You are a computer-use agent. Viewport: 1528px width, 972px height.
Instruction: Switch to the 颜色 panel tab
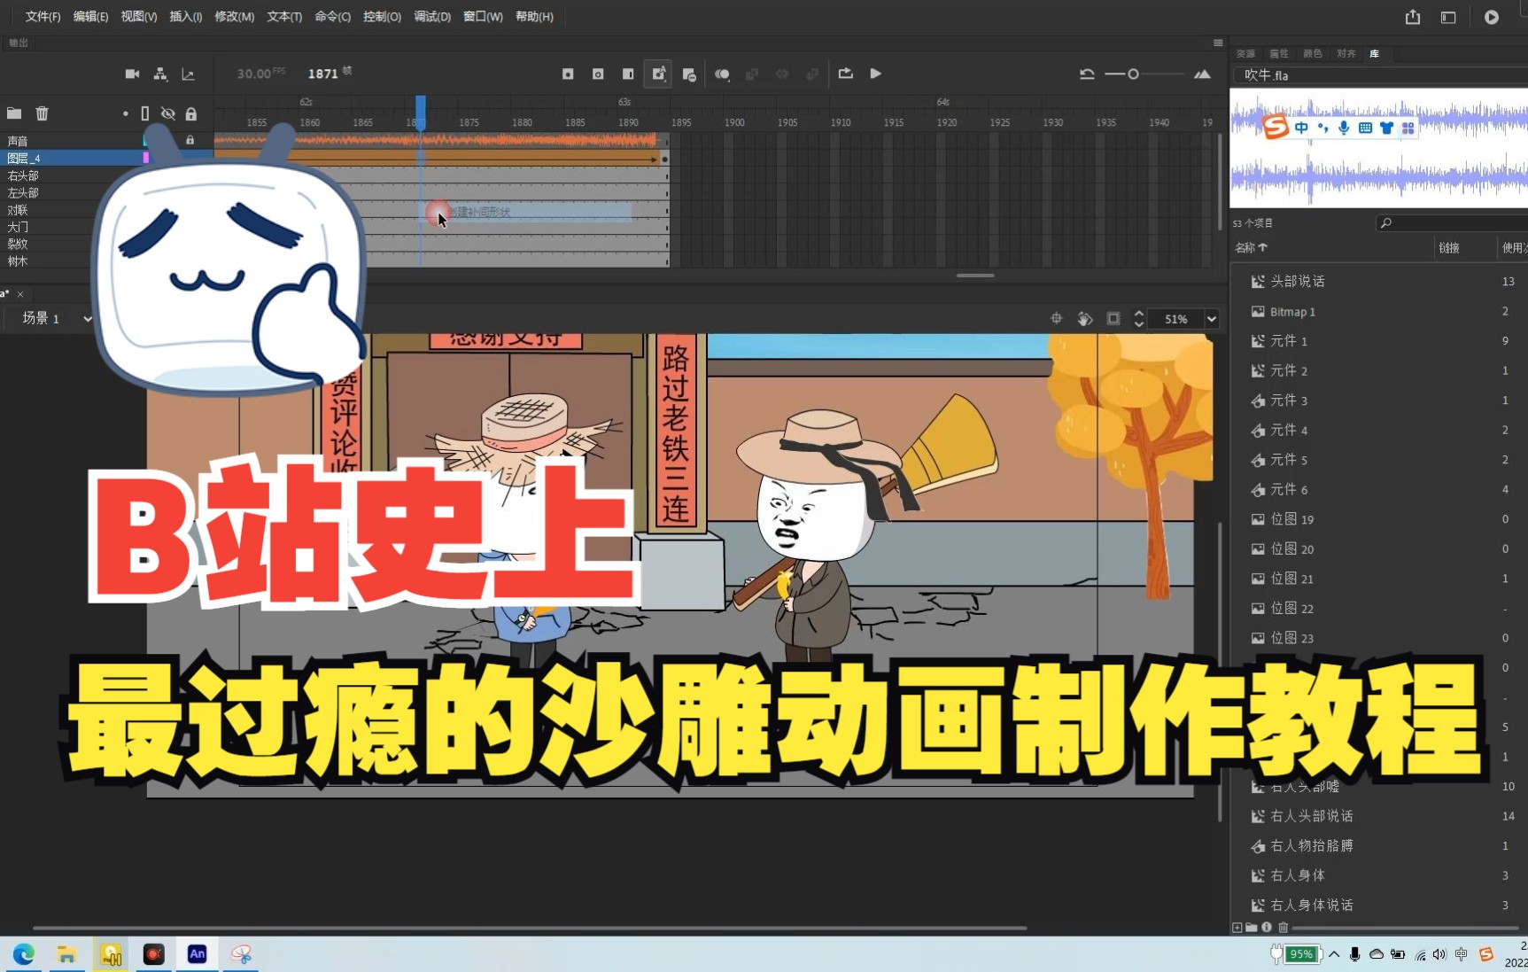pos(1313,53)
